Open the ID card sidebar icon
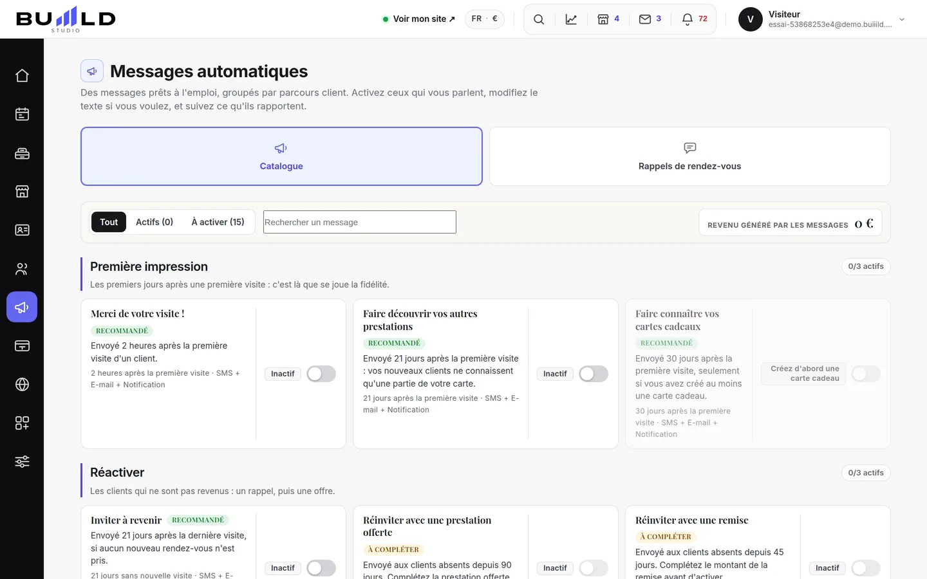 (x=22, y=230)
